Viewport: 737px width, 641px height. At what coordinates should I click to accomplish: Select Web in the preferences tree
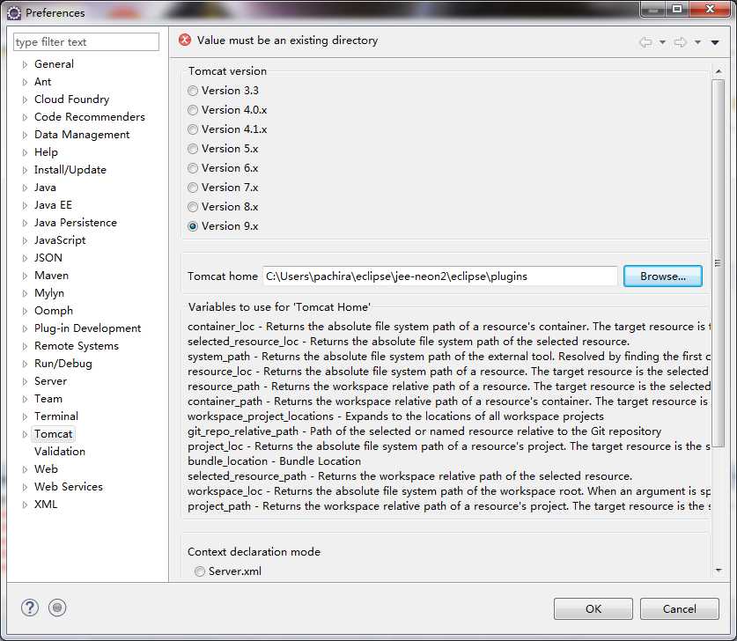46,469
